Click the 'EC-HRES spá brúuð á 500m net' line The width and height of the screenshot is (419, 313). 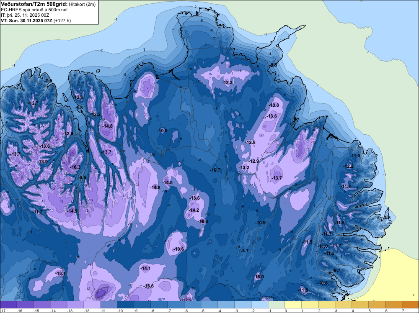[x=34, y=10]
